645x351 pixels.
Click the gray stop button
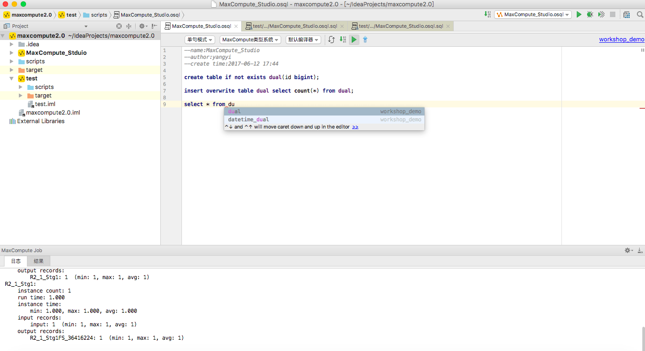[x=613, y=14]
